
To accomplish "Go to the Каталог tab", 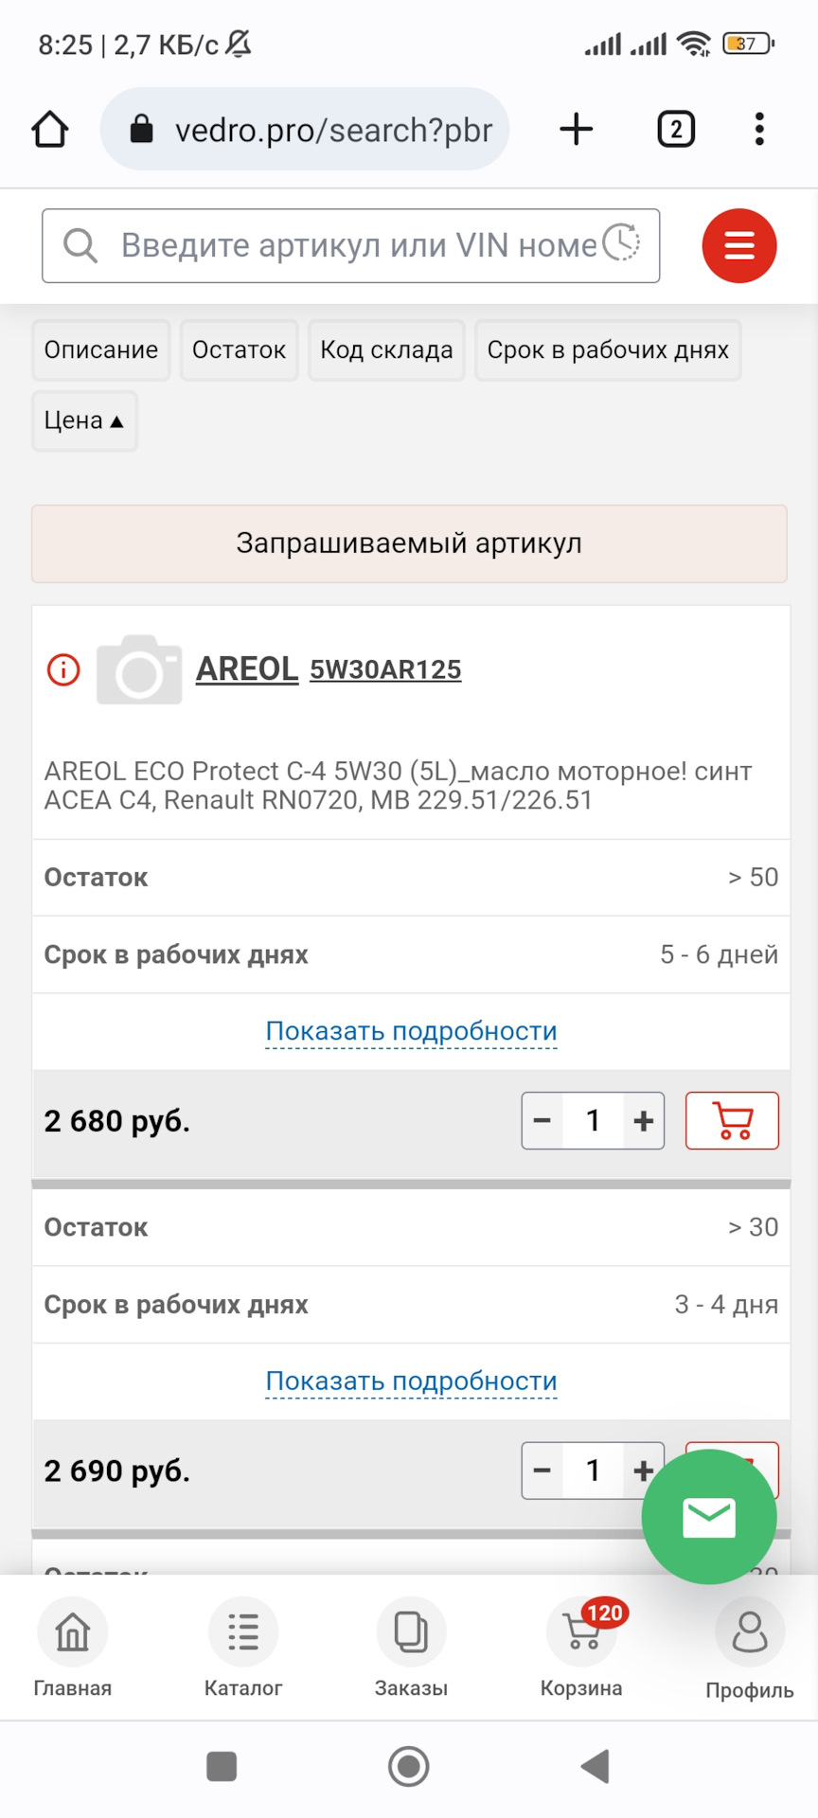I will [x=243, y=1648].
